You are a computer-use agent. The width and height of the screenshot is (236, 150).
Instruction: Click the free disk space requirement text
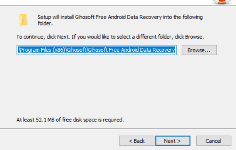(x=70, y=120)
